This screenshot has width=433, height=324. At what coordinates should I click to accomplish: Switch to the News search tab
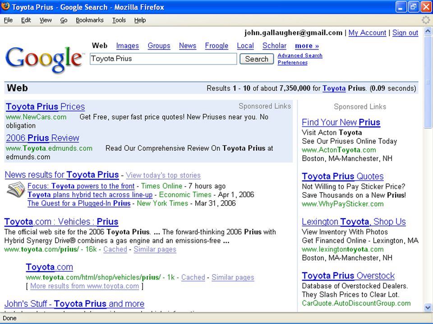tap(188, 46)
